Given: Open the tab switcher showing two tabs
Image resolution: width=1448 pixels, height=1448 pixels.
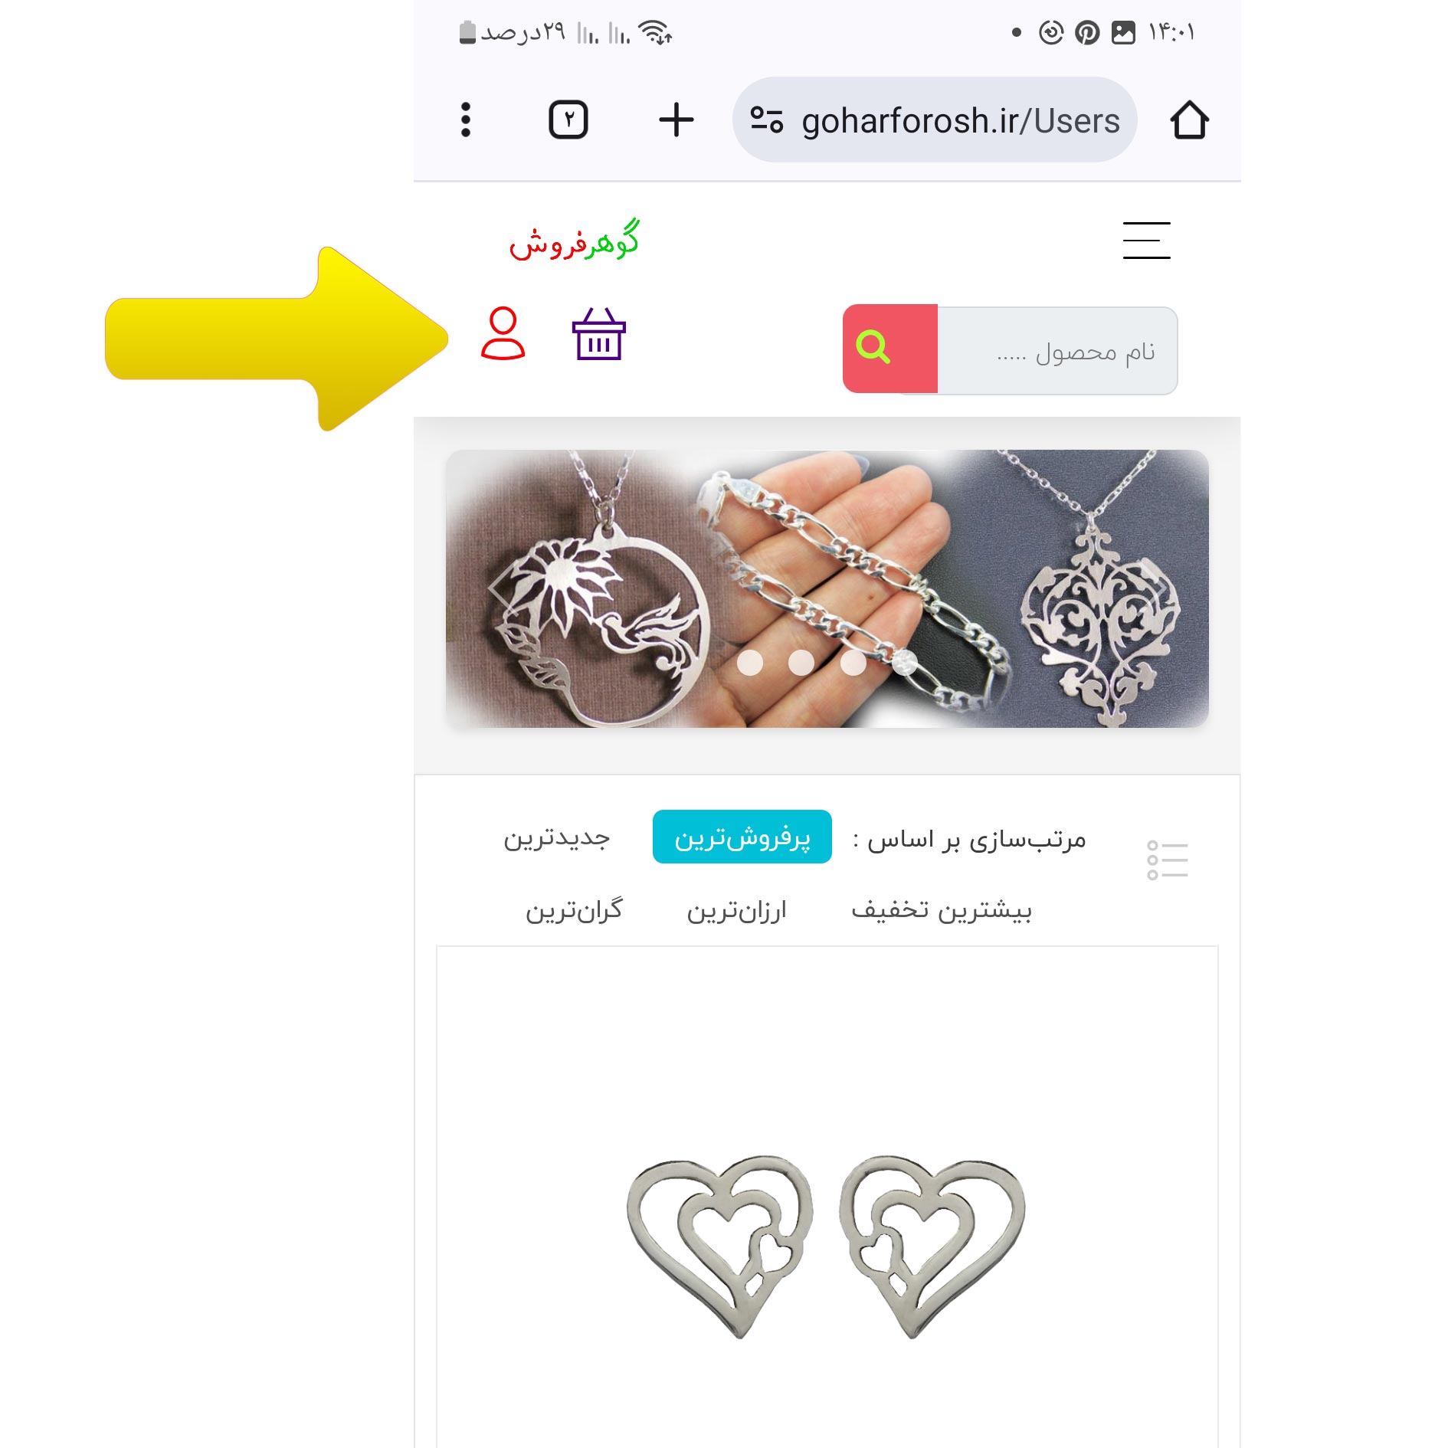Looking at the screenshot, I should tap(568, 120).
